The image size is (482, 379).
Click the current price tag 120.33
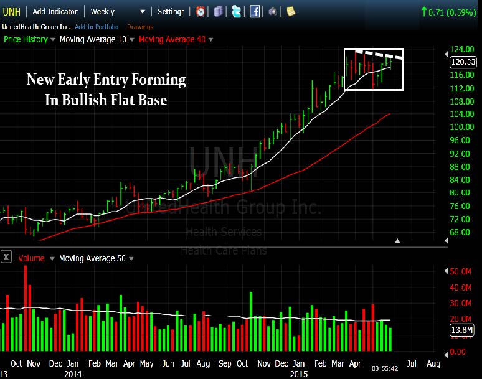(x=463, y=62)
